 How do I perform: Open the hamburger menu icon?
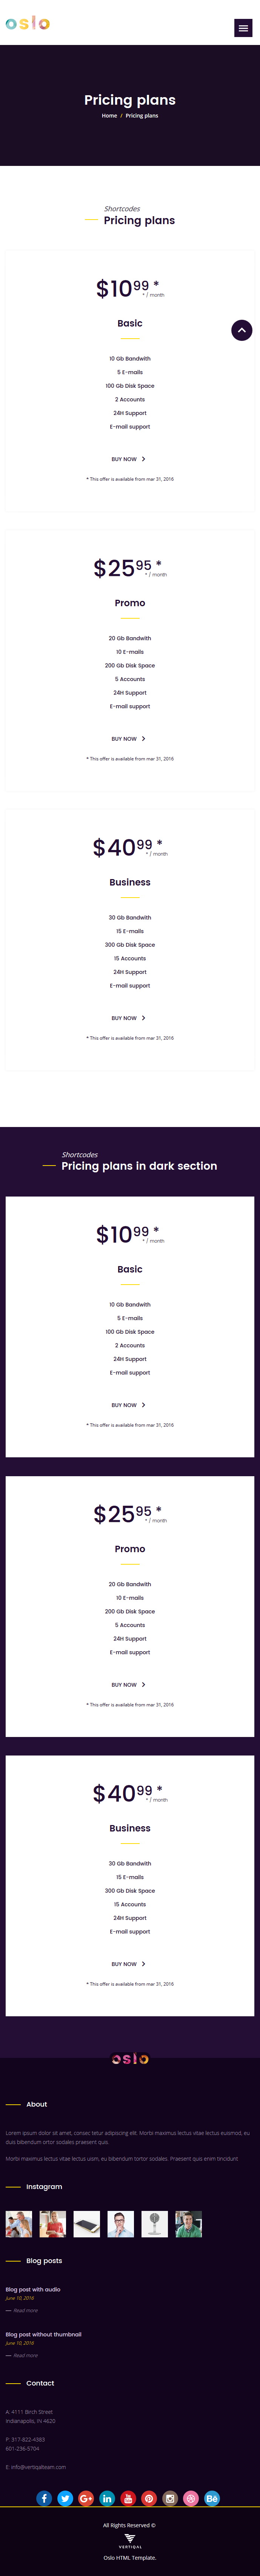coord(243,28)
